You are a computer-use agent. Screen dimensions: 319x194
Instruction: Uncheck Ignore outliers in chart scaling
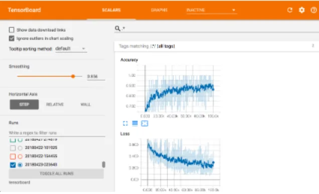click(12, 38)
